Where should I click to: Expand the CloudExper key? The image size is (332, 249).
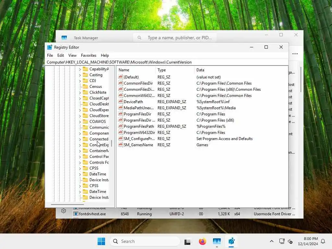point(80,110)
